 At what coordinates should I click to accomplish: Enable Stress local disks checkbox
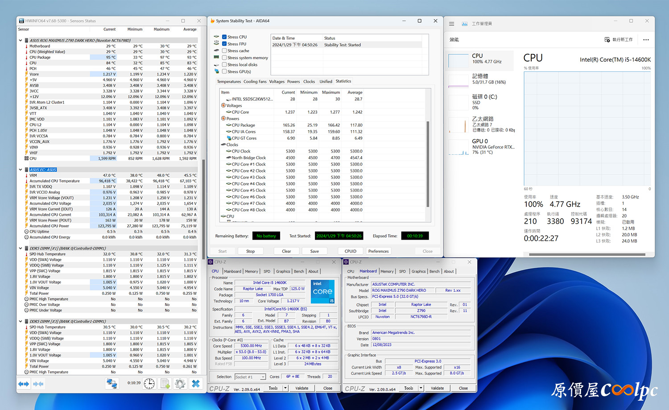coord(224,65)
